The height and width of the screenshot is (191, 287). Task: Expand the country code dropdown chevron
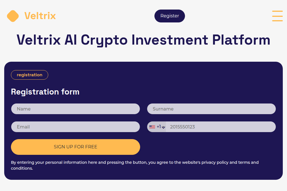click(x=164, y=127)
